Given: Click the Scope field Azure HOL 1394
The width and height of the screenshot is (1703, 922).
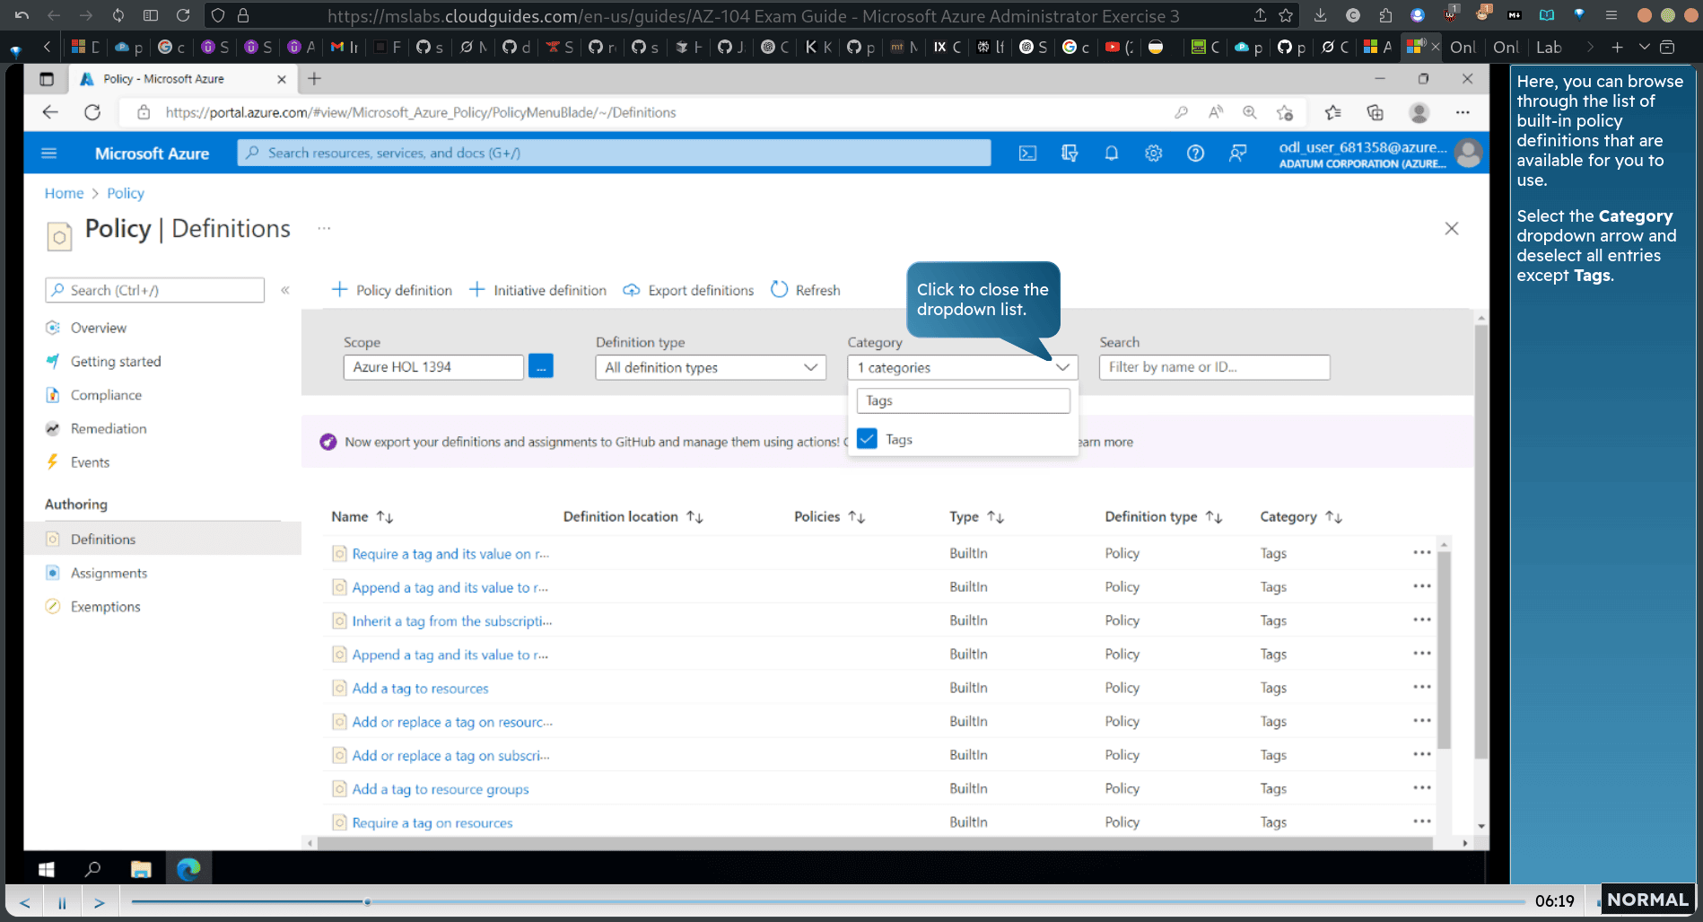Looking at the screenshot, I should click(x=433, y=367).
